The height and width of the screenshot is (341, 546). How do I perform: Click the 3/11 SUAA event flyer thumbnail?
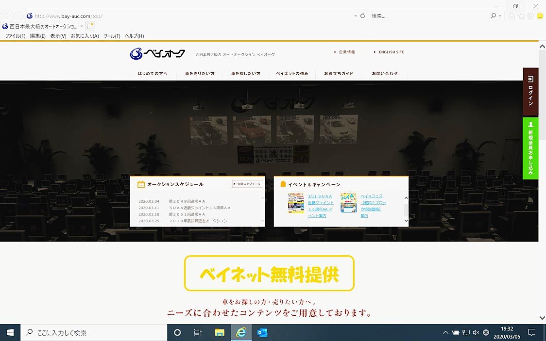coord(296,203)
